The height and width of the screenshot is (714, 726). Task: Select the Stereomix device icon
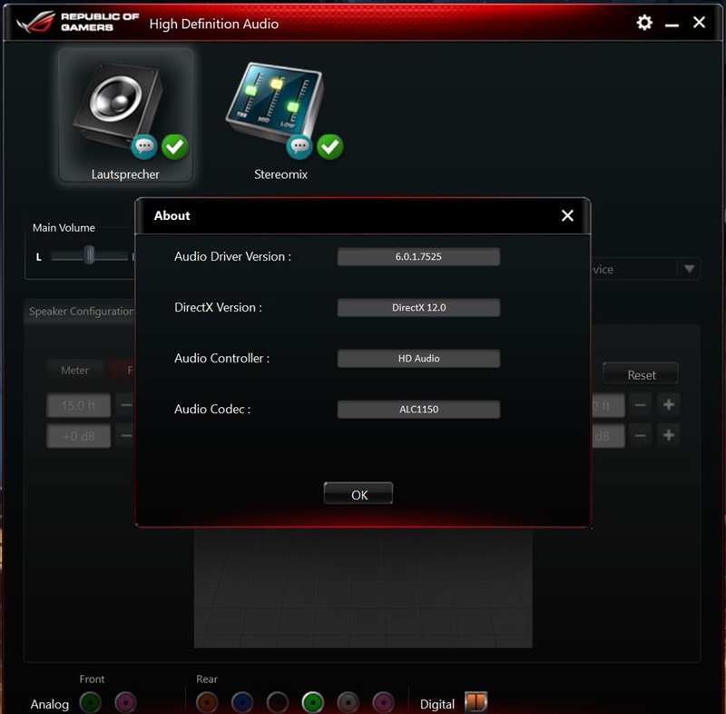click(277, 100)
